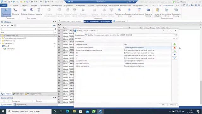Close the Диагностика panel
Image resolution: width=202 pixels, height=114 pixels.
pos(56,98)
